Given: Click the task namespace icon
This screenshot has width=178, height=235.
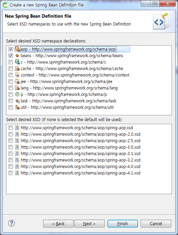Looking at the screenshot, I should pyautogui.click(x=18, y=101).
